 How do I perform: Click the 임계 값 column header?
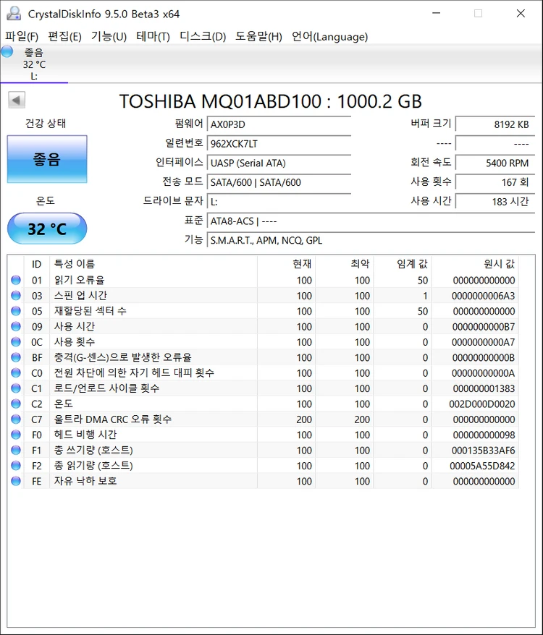point(403,264)
